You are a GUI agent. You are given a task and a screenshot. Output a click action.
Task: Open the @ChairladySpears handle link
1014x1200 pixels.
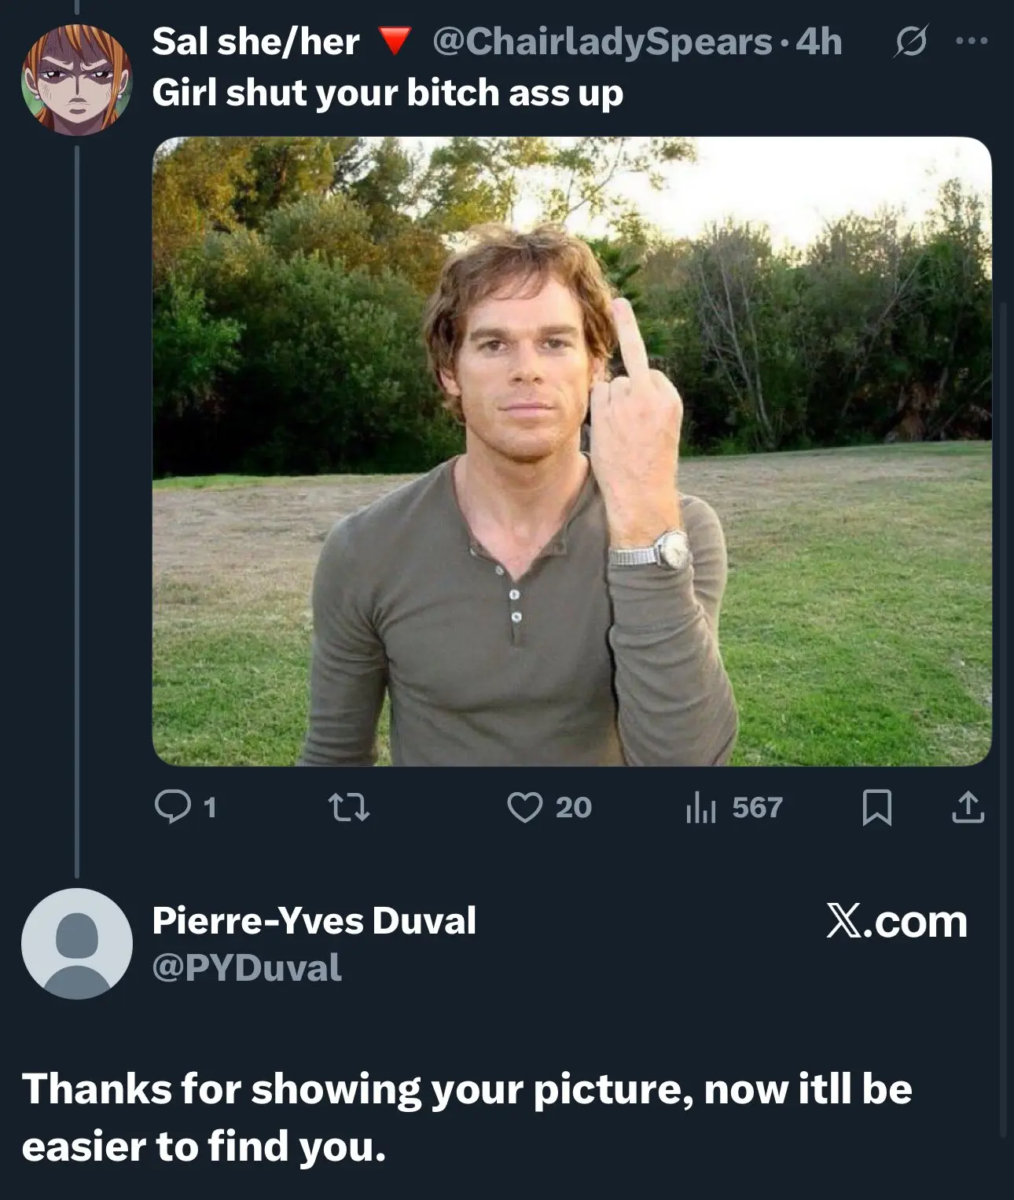point(601,42)
